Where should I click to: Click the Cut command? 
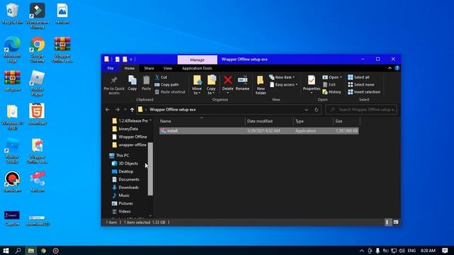coord(161,77)
